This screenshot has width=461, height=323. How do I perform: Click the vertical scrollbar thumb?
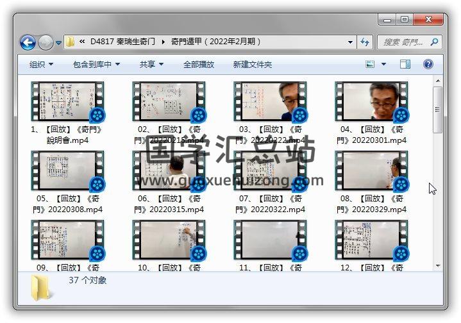pyautogui.click(x=438, y=110)
